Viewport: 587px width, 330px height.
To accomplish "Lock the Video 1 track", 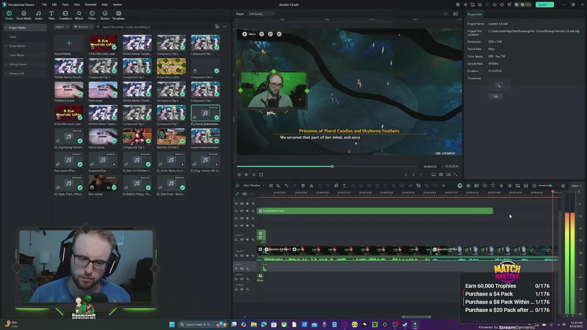I will (236, 256).
